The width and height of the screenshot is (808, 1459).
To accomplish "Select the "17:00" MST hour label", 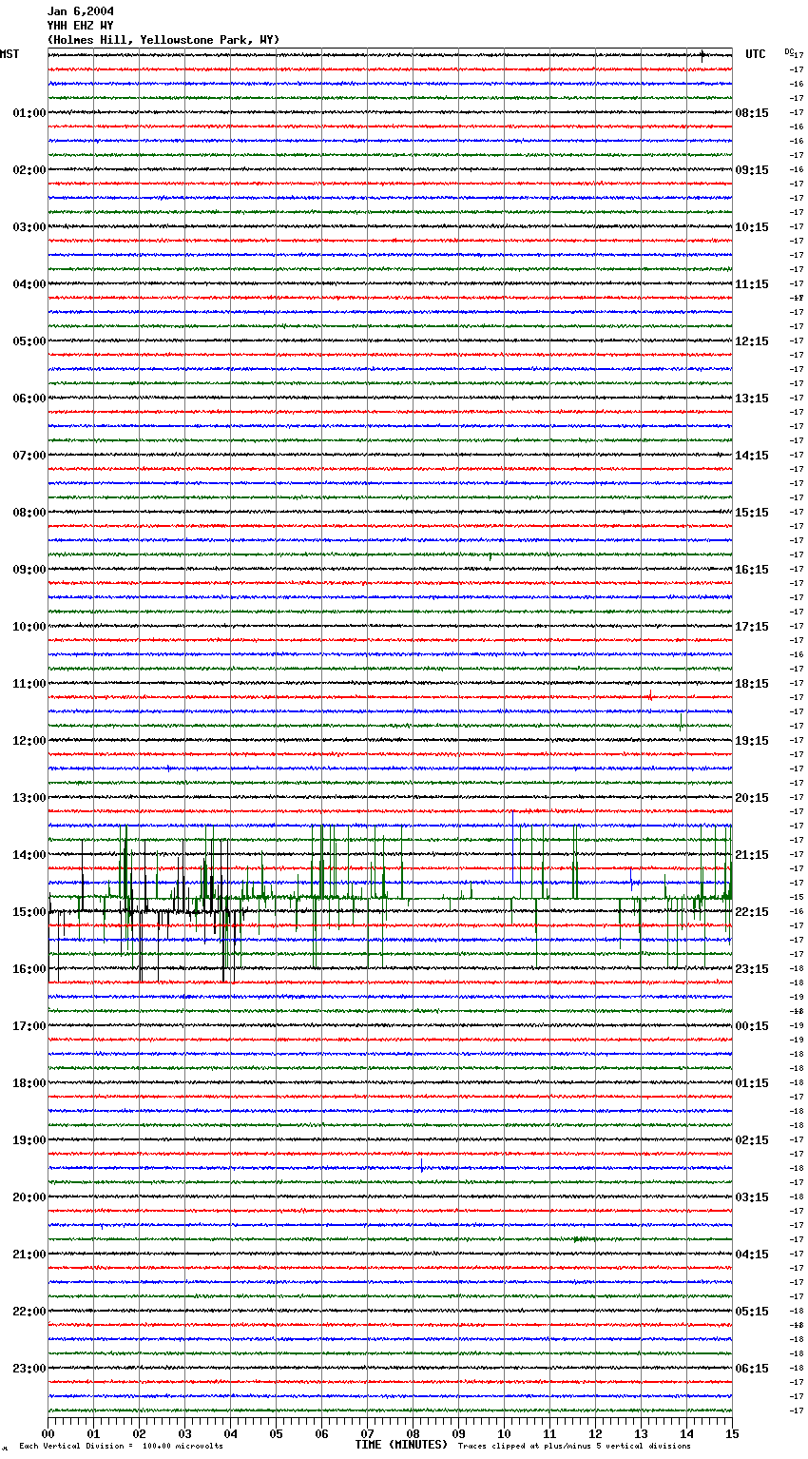I will pos(29,1026).
